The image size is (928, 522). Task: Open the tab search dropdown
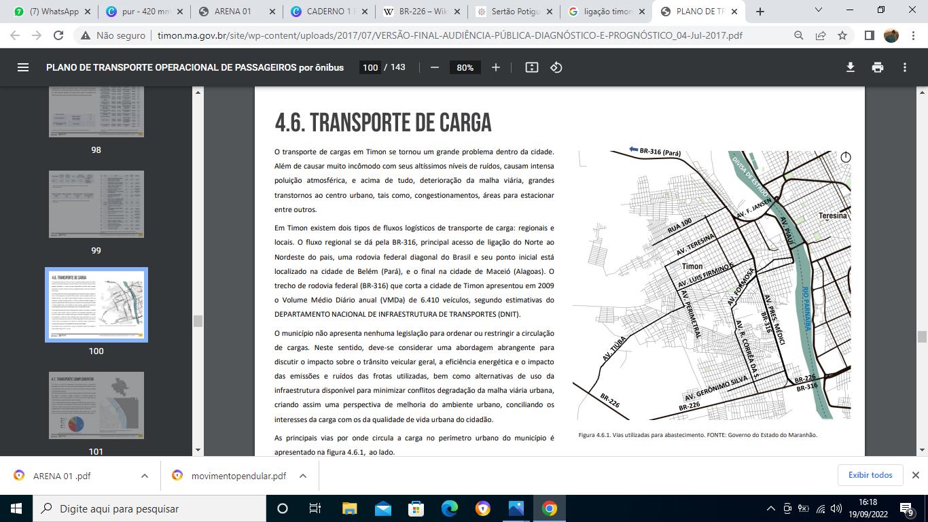point(819,10)
